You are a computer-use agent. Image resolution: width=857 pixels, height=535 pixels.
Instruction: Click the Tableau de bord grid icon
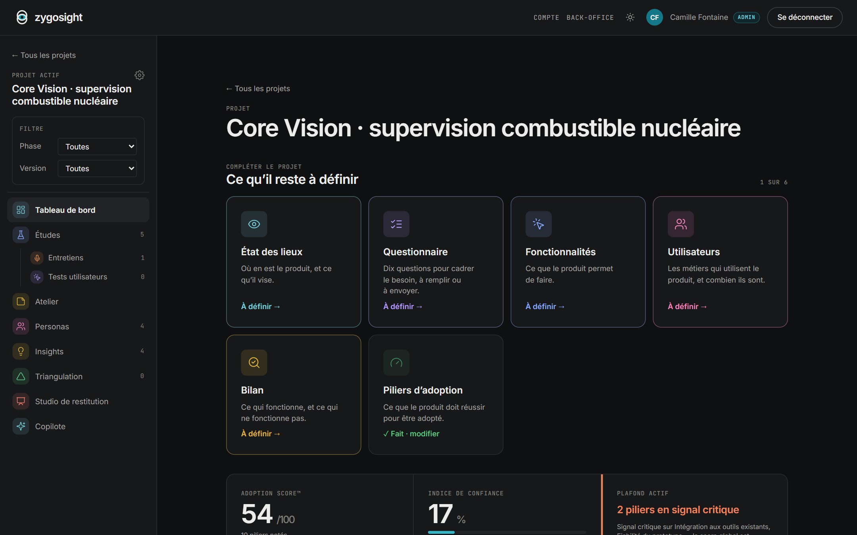pos(21,210)
